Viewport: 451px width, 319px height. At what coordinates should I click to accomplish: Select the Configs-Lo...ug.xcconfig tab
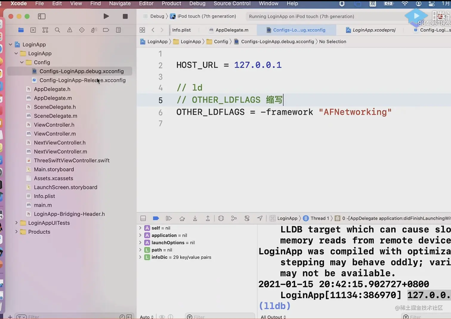point(296,30)
